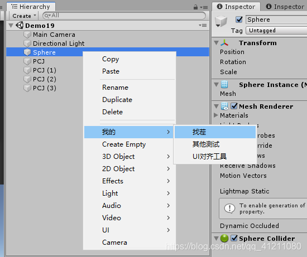Click the cube icon beside PCJ (3)

pyautogui.click(x=27, y=88)
